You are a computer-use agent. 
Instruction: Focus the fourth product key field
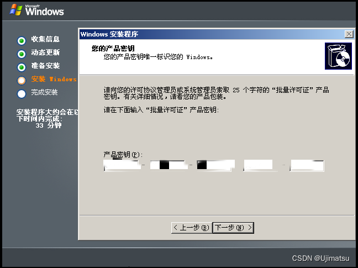[x=261, y=166]
